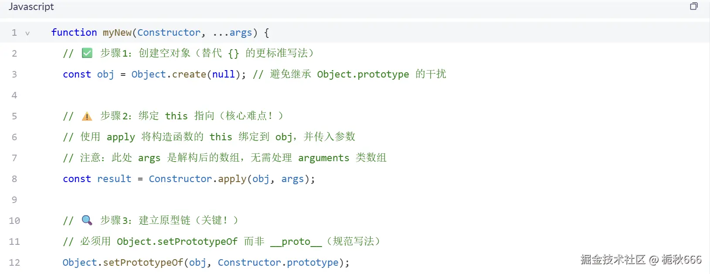This screenshot has height=274, width=710.
Task: Click Object.create on line 3
Action: (x=169, y=74)
